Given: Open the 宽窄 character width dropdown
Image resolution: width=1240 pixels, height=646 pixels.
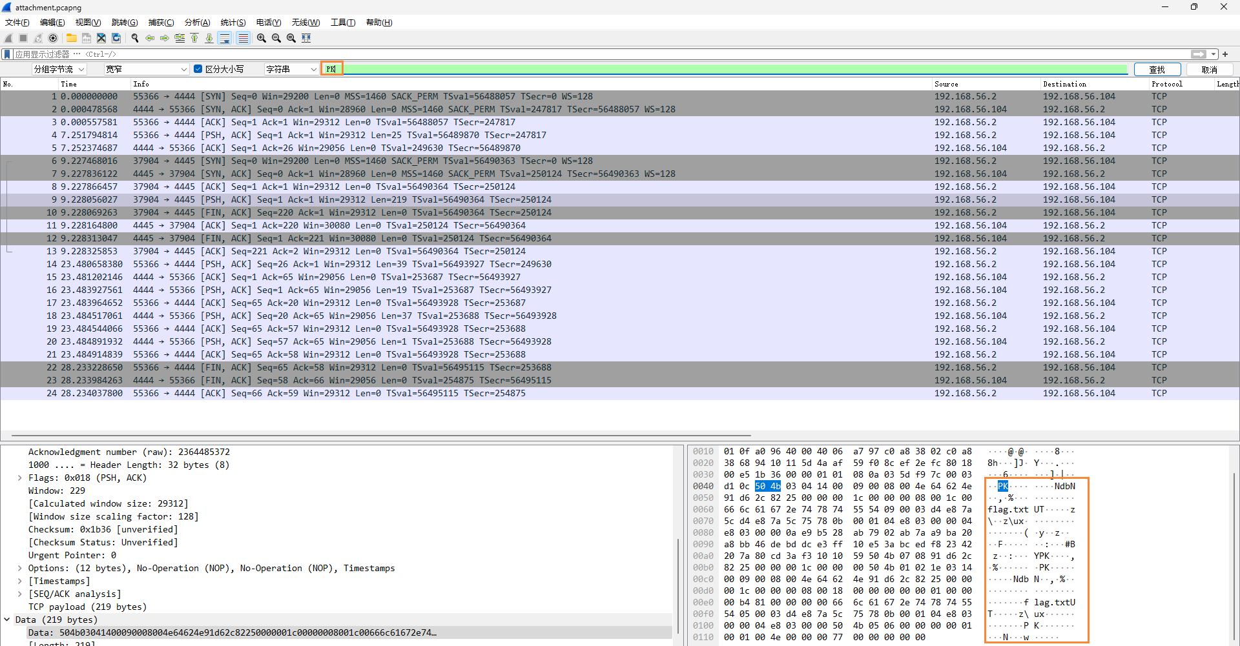Looking at the screenshot, I should point(146,69).
